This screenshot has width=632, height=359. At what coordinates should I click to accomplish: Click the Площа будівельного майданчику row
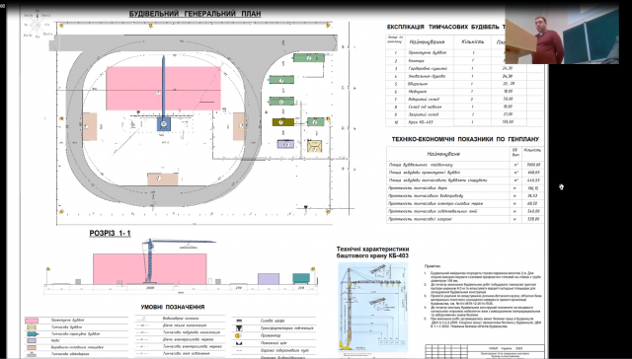(465, 165)
